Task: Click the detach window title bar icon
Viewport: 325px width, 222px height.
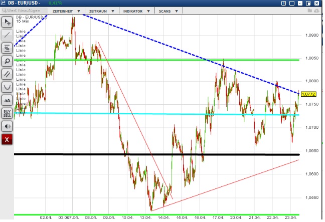Action: coord(308,3)
